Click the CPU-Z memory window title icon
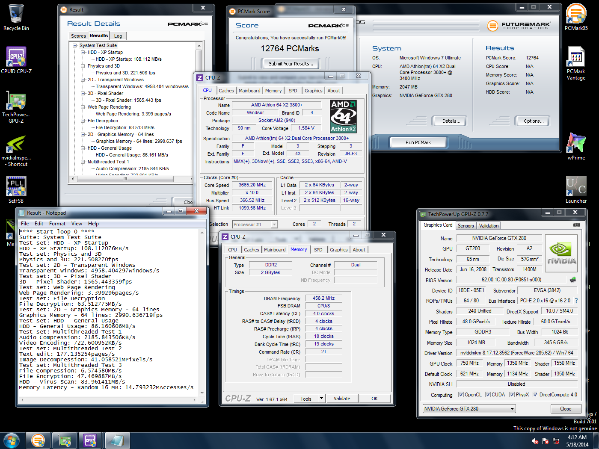This screenshot has width=599, height=449. tap(225, 236)
